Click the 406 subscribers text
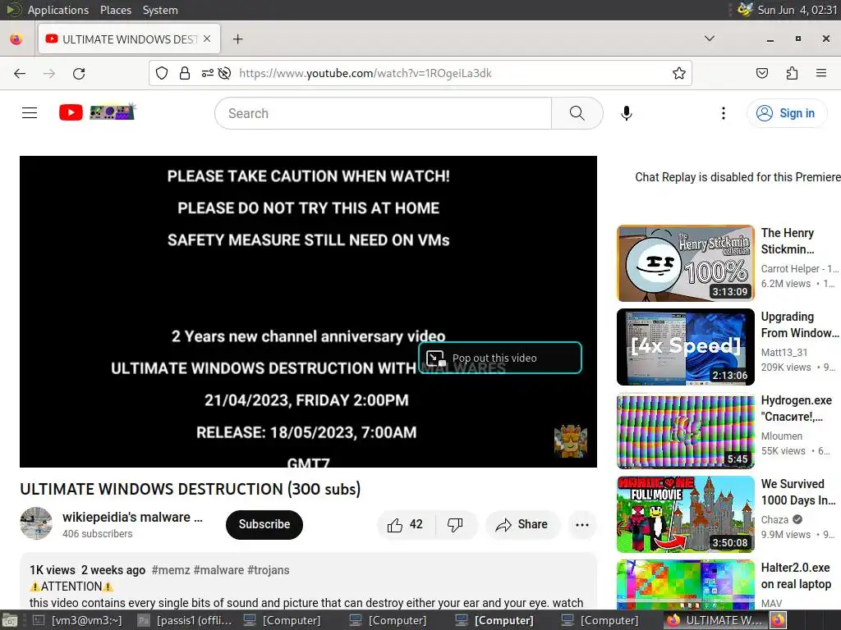 [97, 533]
